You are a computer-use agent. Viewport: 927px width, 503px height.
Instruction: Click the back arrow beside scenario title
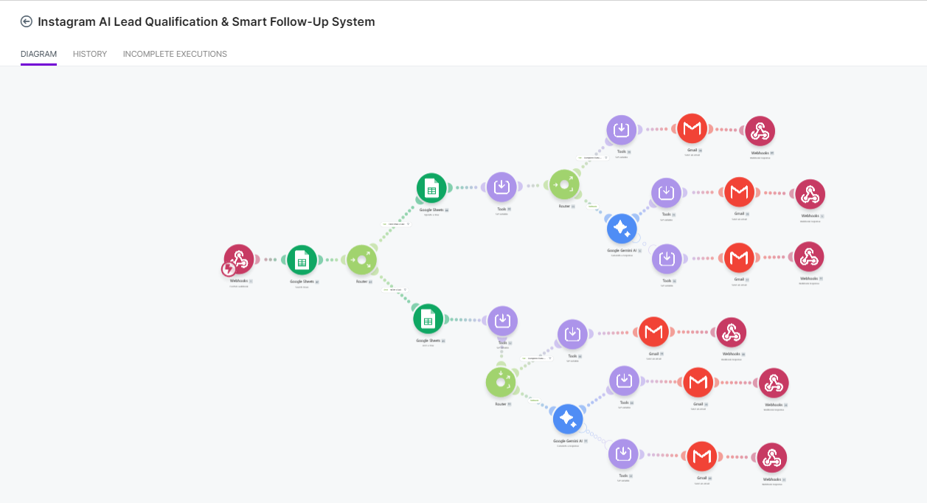[x=27, y=22]
